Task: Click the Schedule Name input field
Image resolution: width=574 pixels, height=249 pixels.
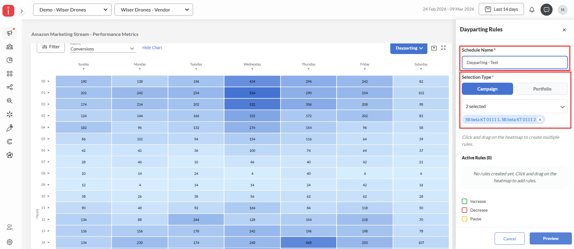Action: point(515,62)
